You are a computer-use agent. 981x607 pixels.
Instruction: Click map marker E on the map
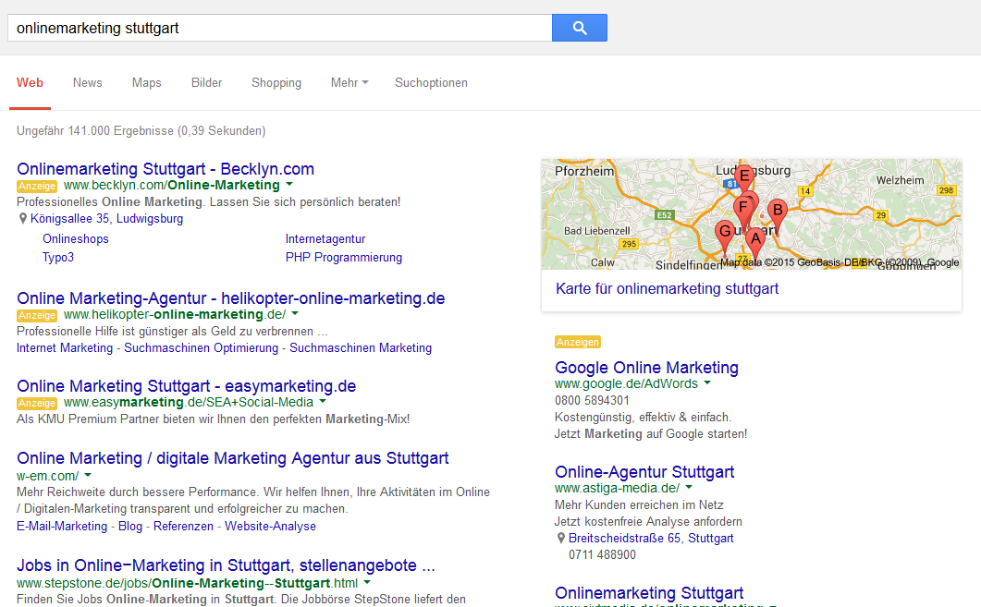point(744,176)
